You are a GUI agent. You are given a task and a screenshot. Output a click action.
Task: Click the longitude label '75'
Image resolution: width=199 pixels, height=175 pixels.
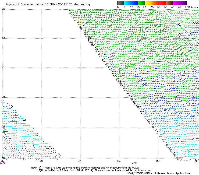click(2, 161)
